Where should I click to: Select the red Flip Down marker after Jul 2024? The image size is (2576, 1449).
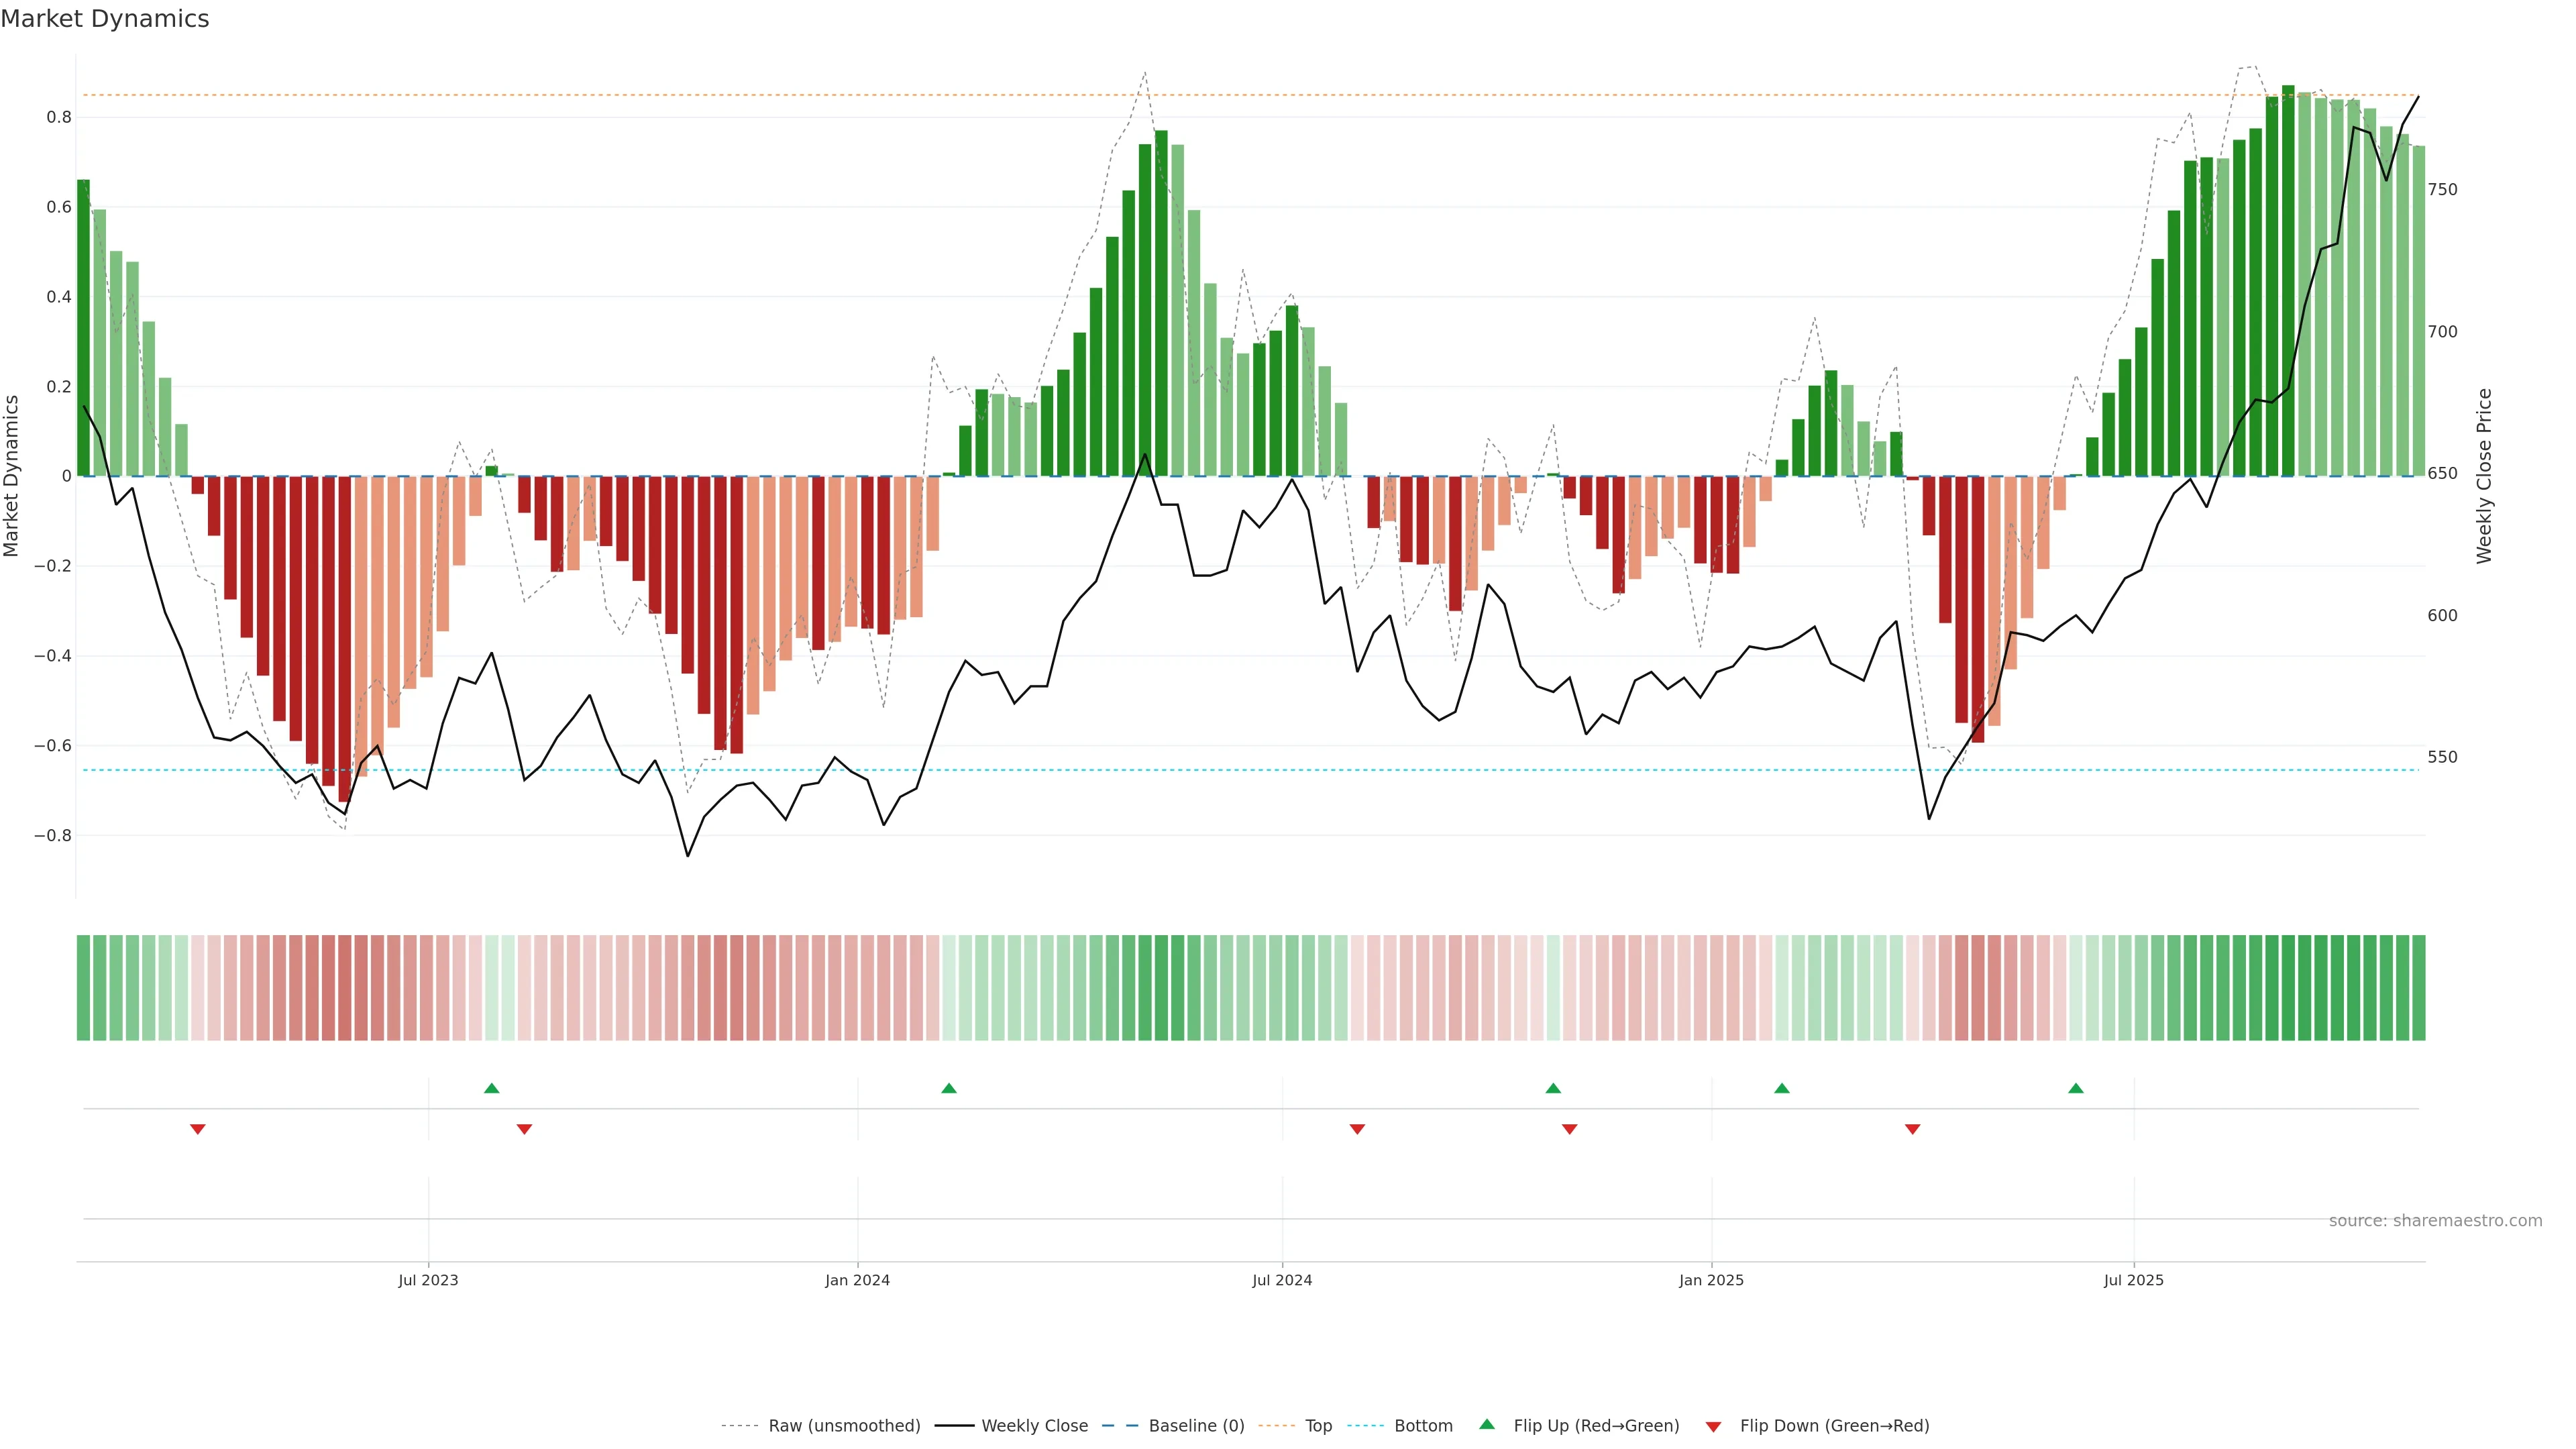pos(1357,1129)
